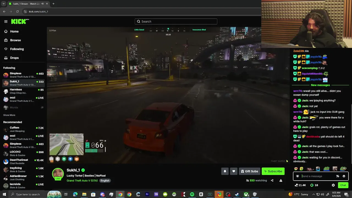352x198 pixels.
Task: Show hidden system tray icons
Action: click(x=313, y=194)
